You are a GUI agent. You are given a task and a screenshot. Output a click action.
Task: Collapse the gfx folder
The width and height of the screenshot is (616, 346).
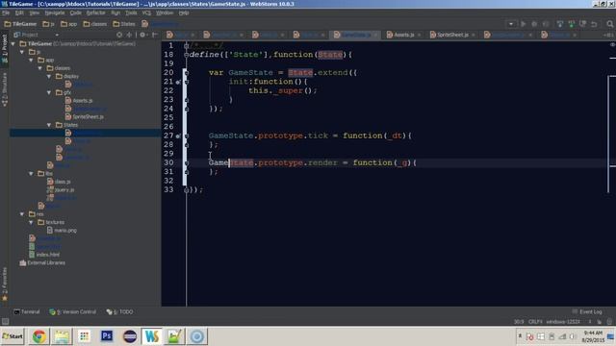click(x=49, y=92)
